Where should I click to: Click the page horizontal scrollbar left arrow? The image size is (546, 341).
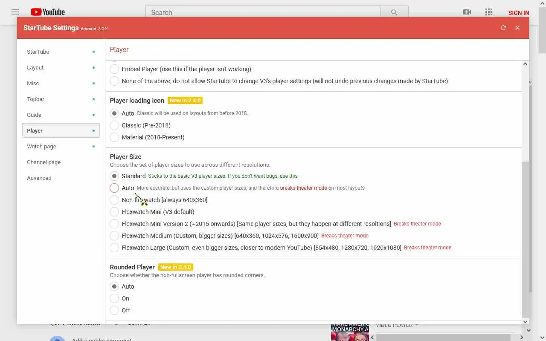pyautogui.click(x=372, y=337)
